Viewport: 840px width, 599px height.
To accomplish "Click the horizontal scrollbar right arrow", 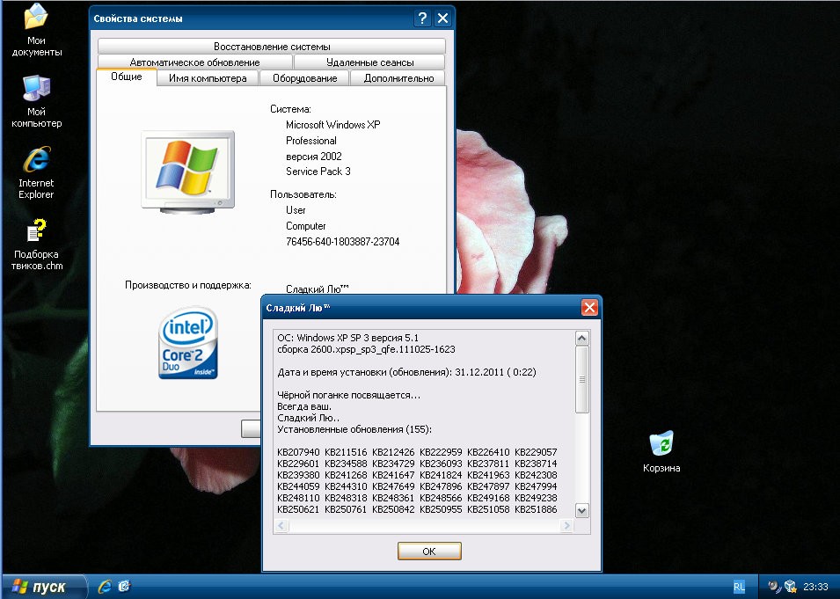I will [566, 526].
